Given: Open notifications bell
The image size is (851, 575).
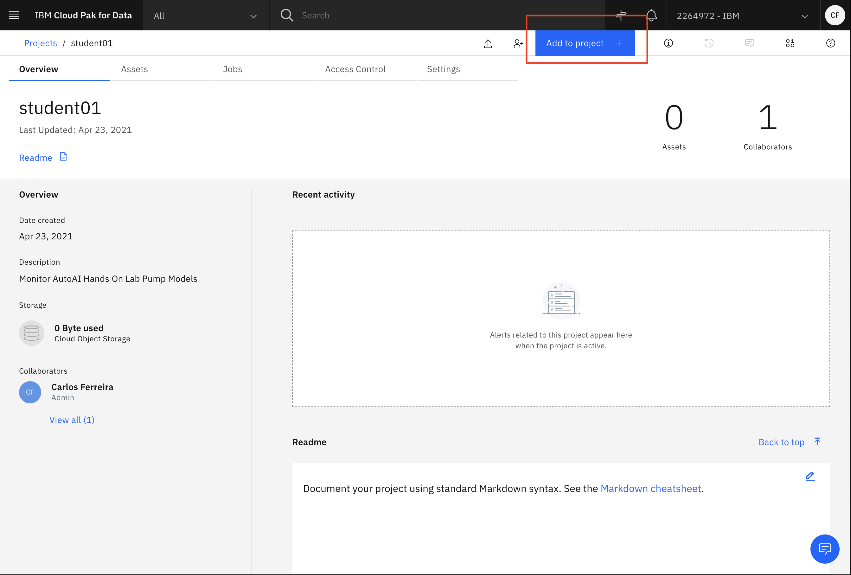Looking at the screenshot, I should tap(651, 16).
